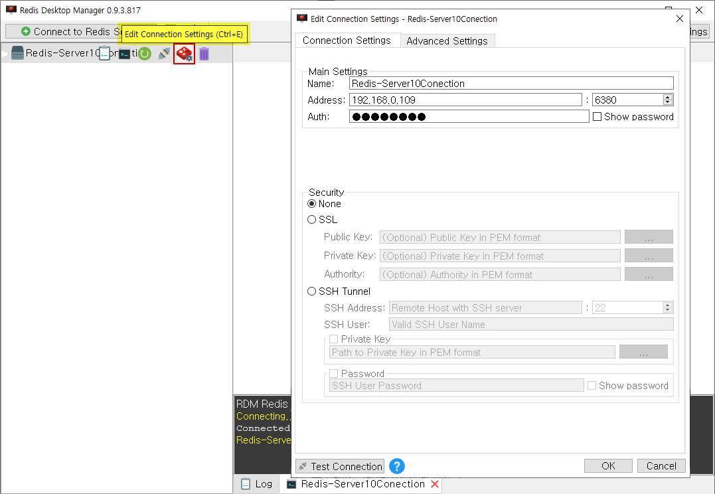This screenshot has width=715, height=494.
Task: Select the SSL security radio button
Action: (x=312, y=220)
